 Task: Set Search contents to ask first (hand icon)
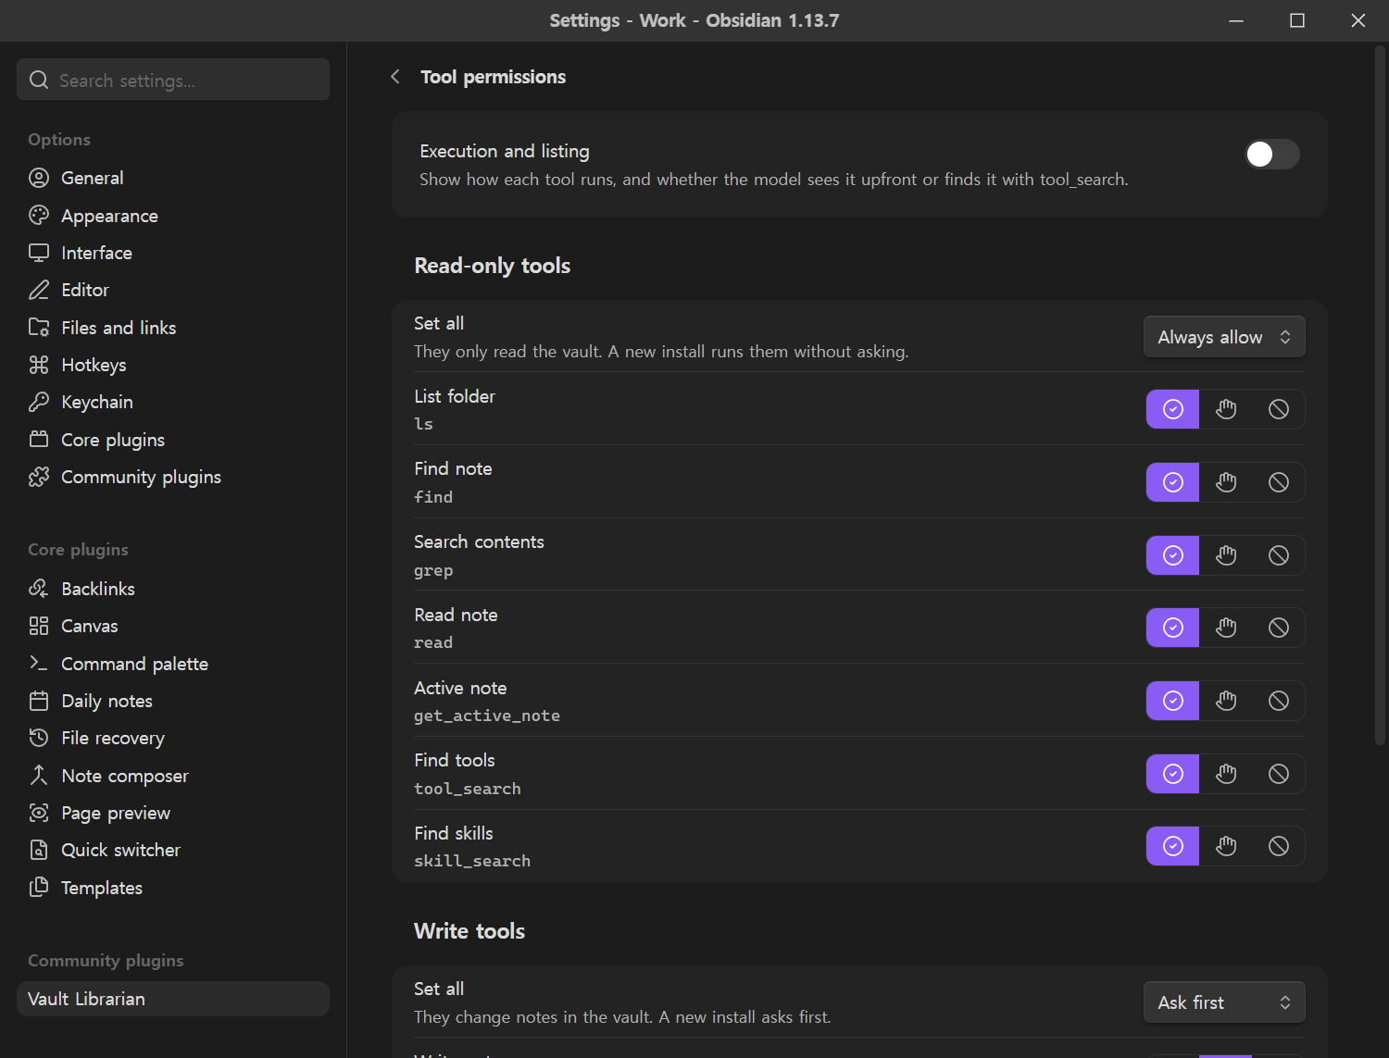1226,555
